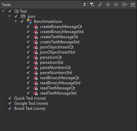Click the createBinaryMessageQt slot icon
The height and width of the screenshot is (131, 137).
36,27
